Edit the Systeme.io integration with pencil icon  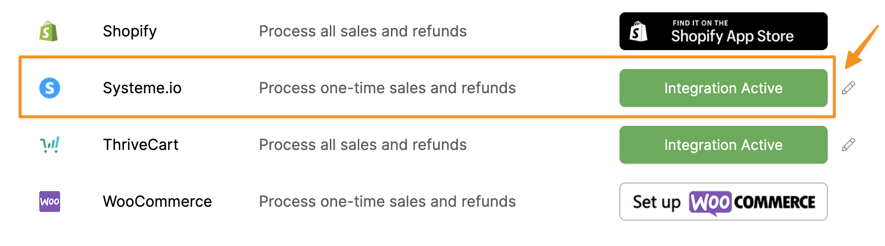[x=849, y=88]
